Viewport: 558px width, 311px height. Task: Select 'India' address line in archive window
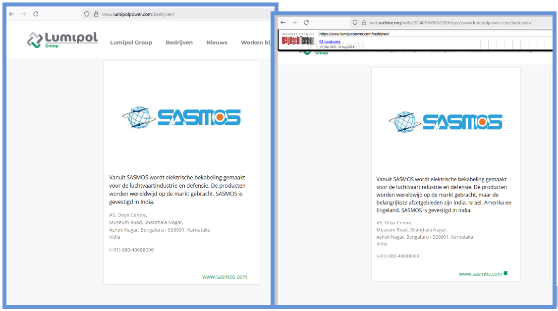pos(382,244)
